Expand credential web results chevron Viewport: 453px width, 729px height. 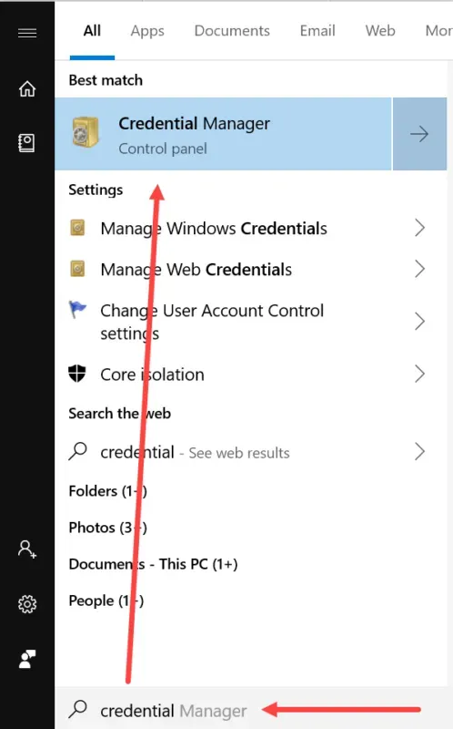[419, 451]
